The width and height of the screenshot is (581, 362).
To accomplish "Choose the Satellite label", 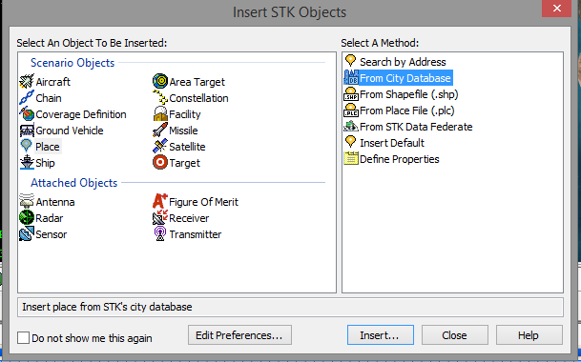I will pyautogui.click(x=188, y=147).
